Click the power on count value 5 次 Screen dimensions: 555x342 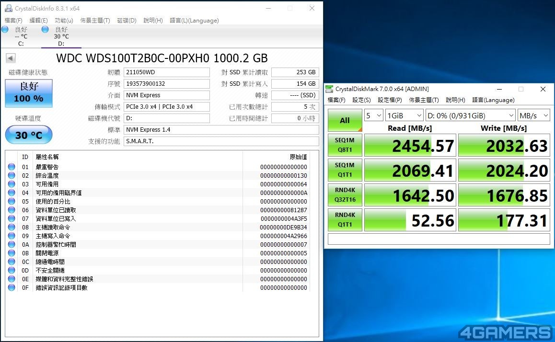click(x=295, y=106)
